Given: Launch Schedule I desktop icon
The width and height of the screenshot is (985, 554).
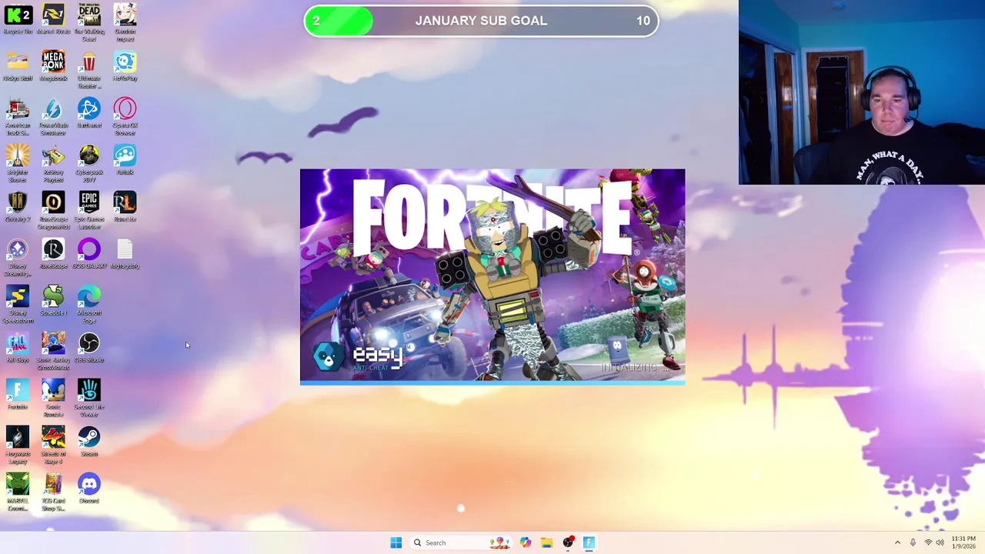Looking at the screenshot, I should pos(53,302).
